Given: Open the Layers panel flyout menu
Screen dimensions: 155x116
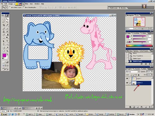Looking at the screenshot, I should click(x=152, y=69).
